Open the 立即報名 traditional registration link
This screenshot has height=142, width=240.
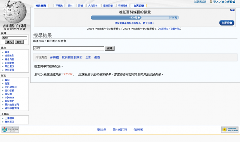point(175,29)
